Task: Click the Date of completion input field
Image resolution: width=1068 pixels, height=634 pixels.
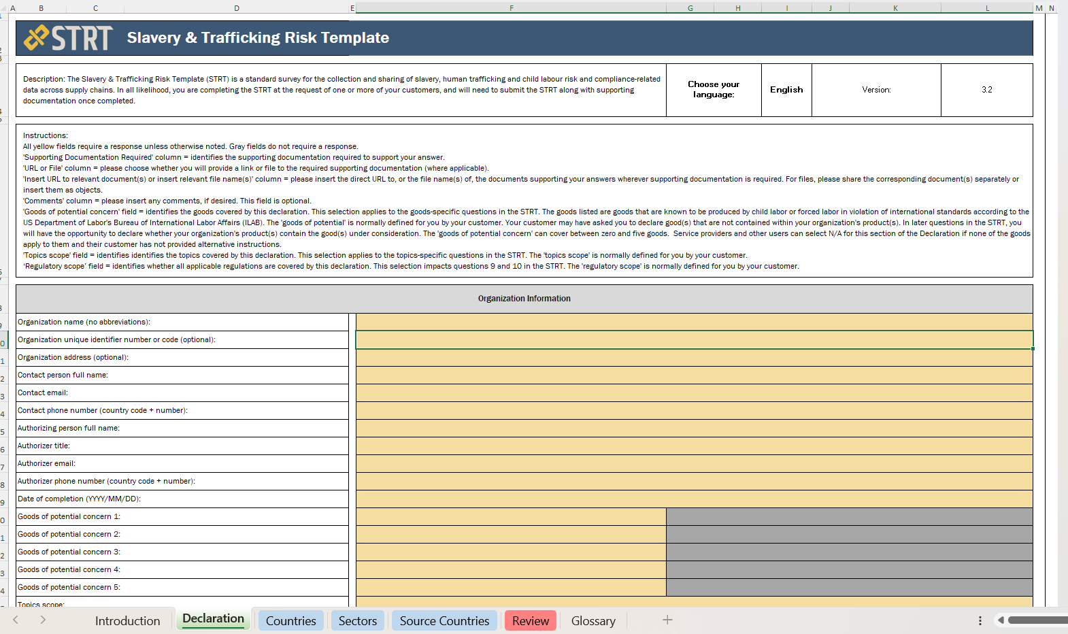Action: 694,499
